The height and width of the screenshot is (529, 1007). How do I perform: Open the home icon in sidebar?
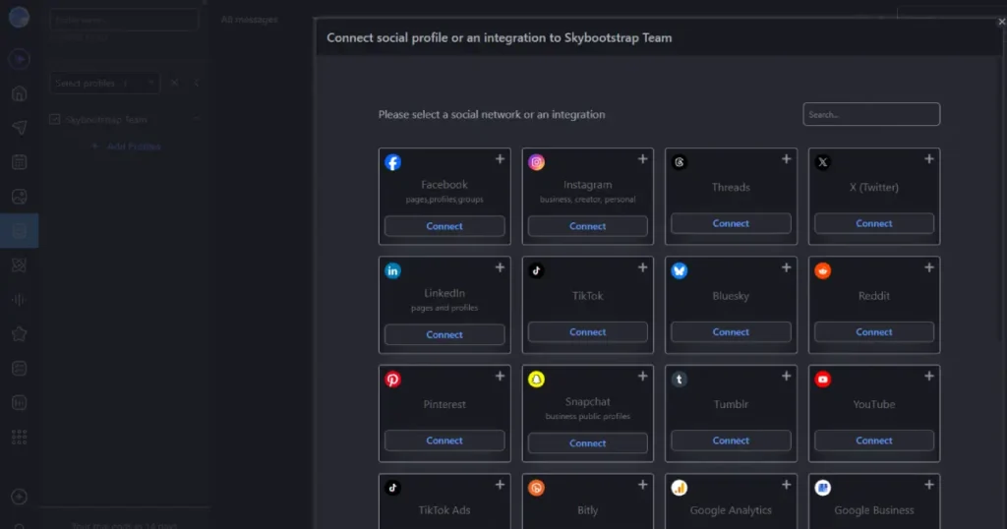(x=20, y=93)
